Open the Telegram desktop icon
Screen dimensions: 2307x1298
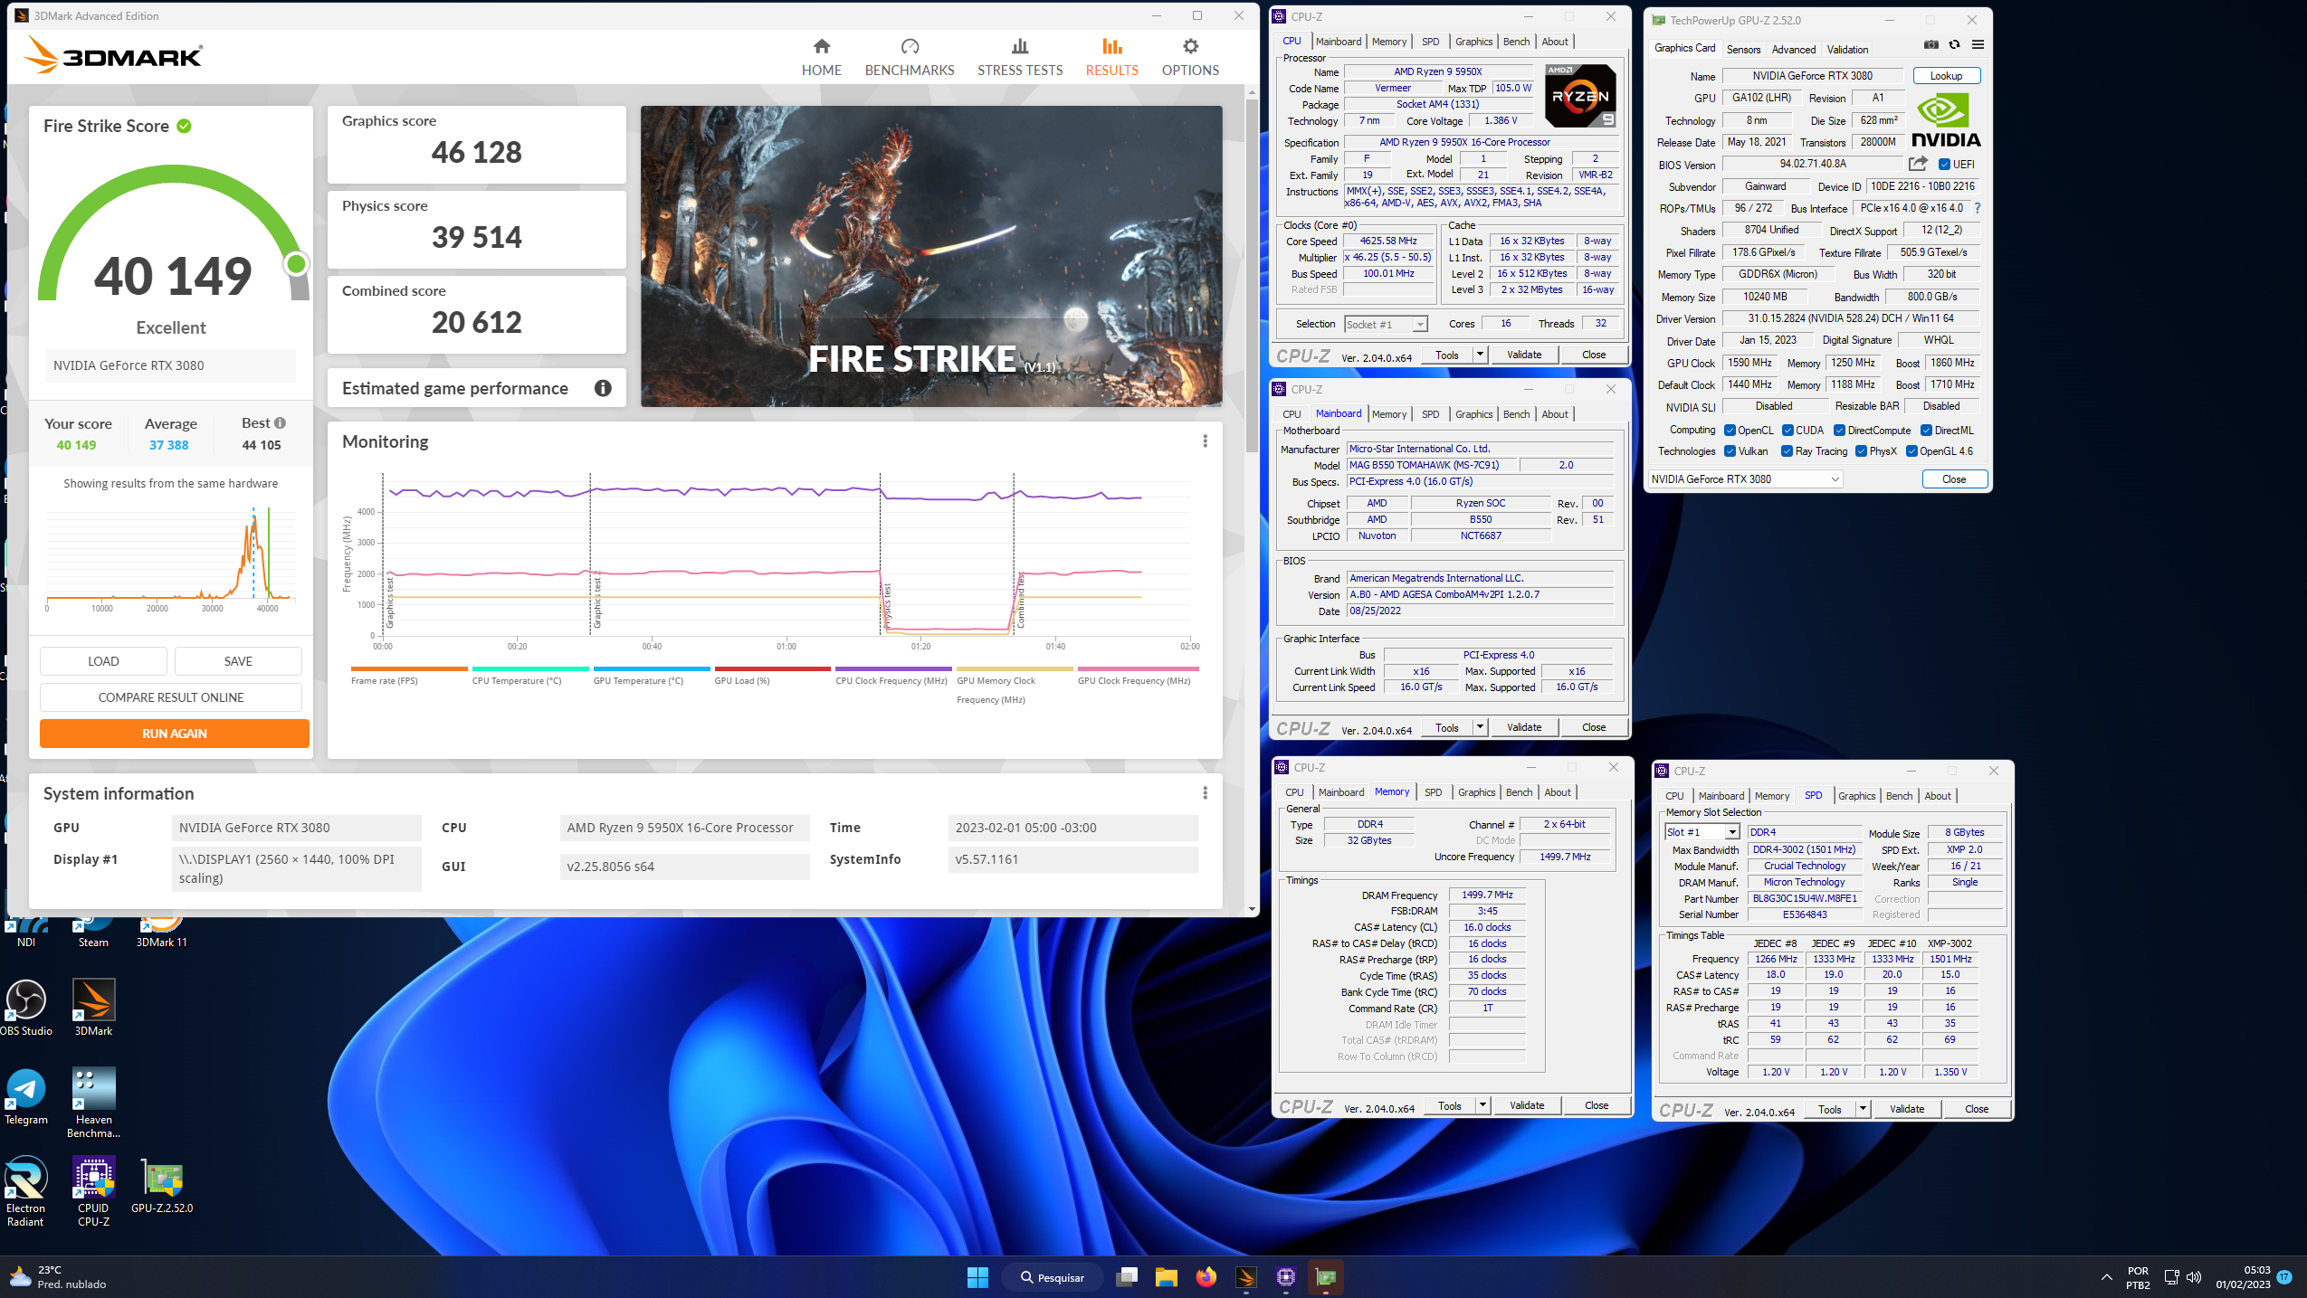pos(26,1095)
